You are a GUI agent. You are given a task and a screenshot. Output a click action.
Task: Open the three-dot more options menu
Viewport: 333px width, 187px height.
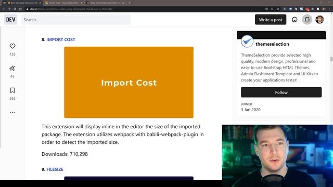pyautogui.click(x=12, y=112)
